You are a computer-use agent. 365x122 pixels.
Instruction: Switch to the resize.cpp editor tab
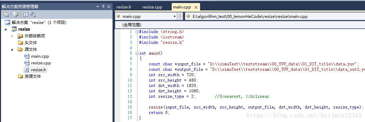(x=152, y=7)
